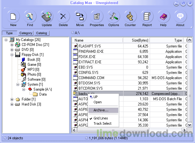
Task: Open the Find tool
Action: pyautogui.click(x=30, y=16)
